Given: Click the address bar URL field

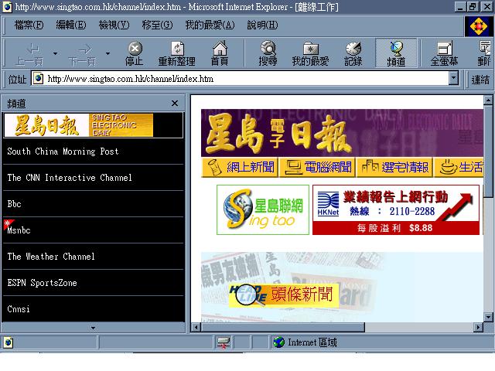Looking at the screenshot, I should tap(240, 79).
